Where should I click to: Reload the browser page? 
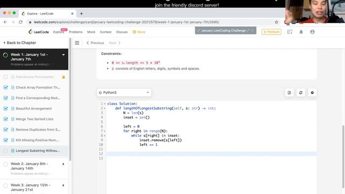coord(20,22)
